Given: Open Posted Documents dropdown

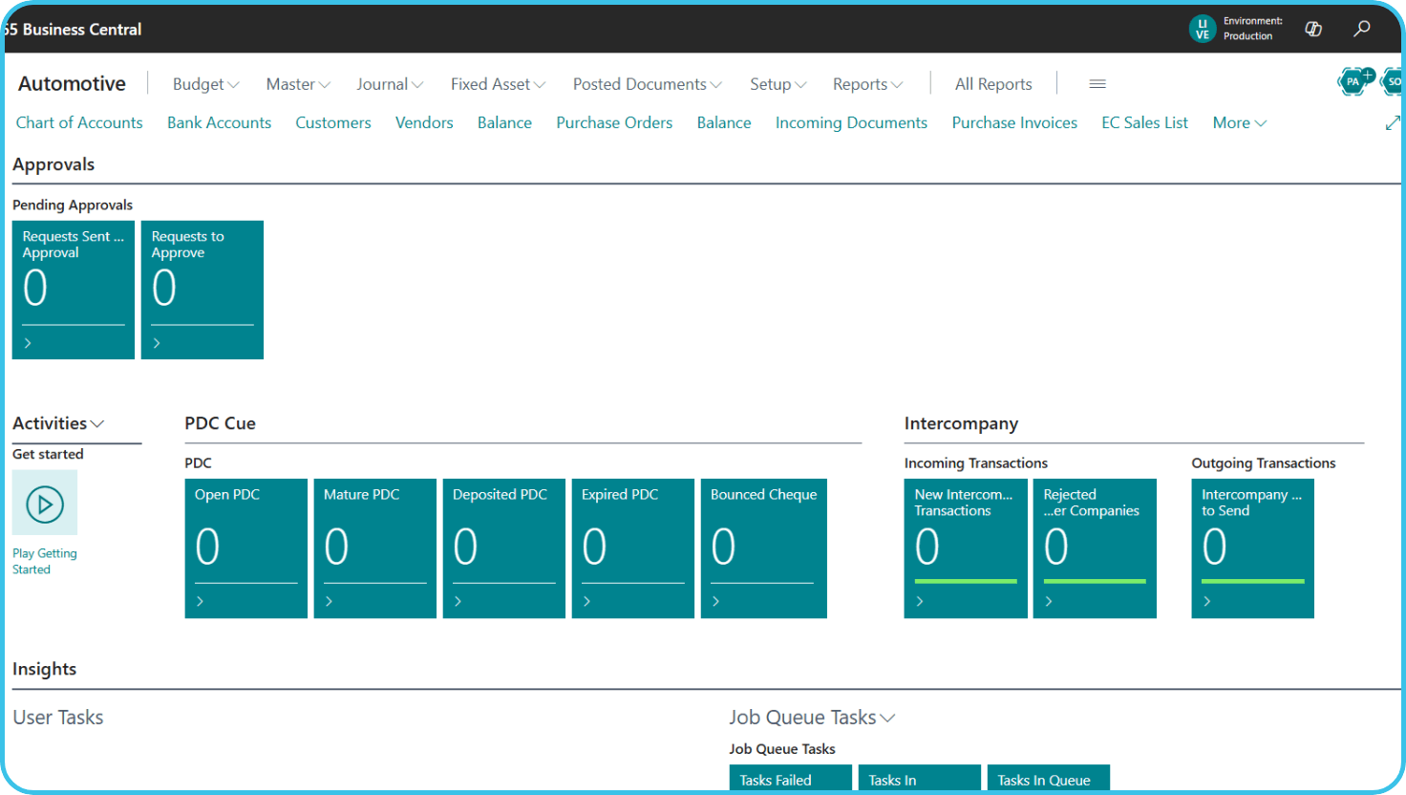Looking at the screenshot, I should (x=647, y=84).
